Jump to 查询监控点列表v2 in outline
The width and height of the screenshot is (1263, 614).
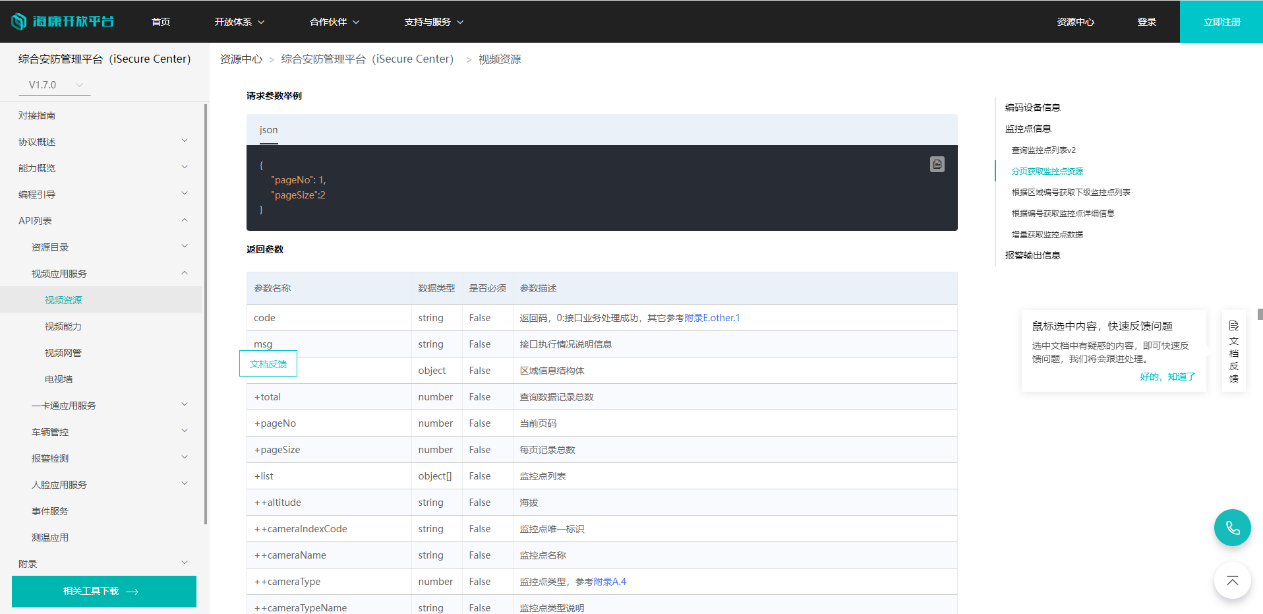coord(1043,150)
